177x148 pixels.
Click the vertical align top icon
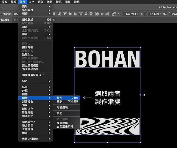point(65,14)
